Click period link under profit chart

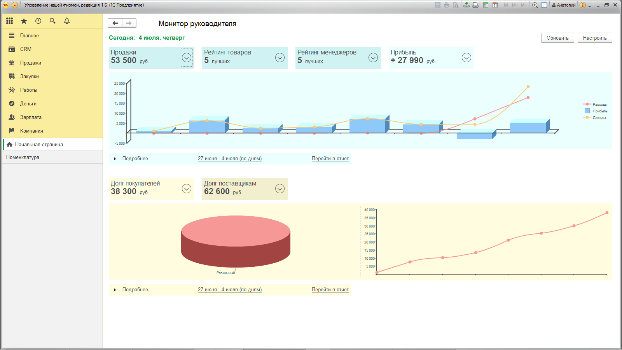pyautogui.click(x=230, y=159)
